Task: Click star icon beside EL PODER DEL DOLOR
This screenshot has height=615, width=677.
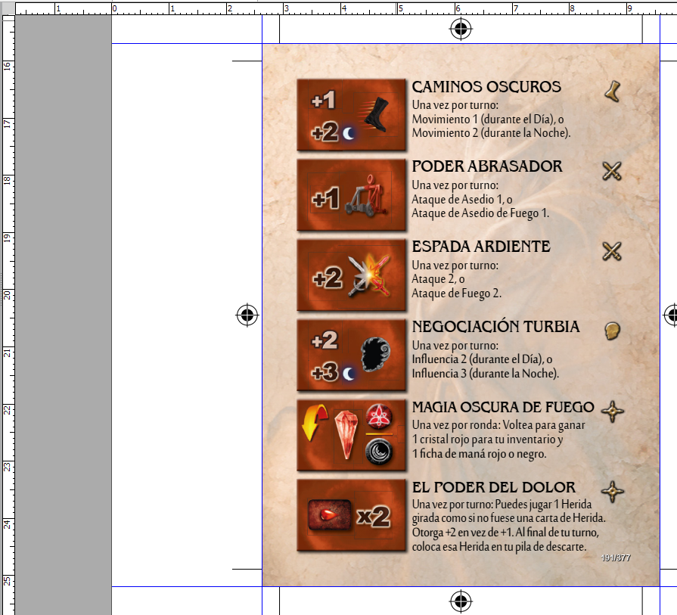Action: (x=613, y=492)
